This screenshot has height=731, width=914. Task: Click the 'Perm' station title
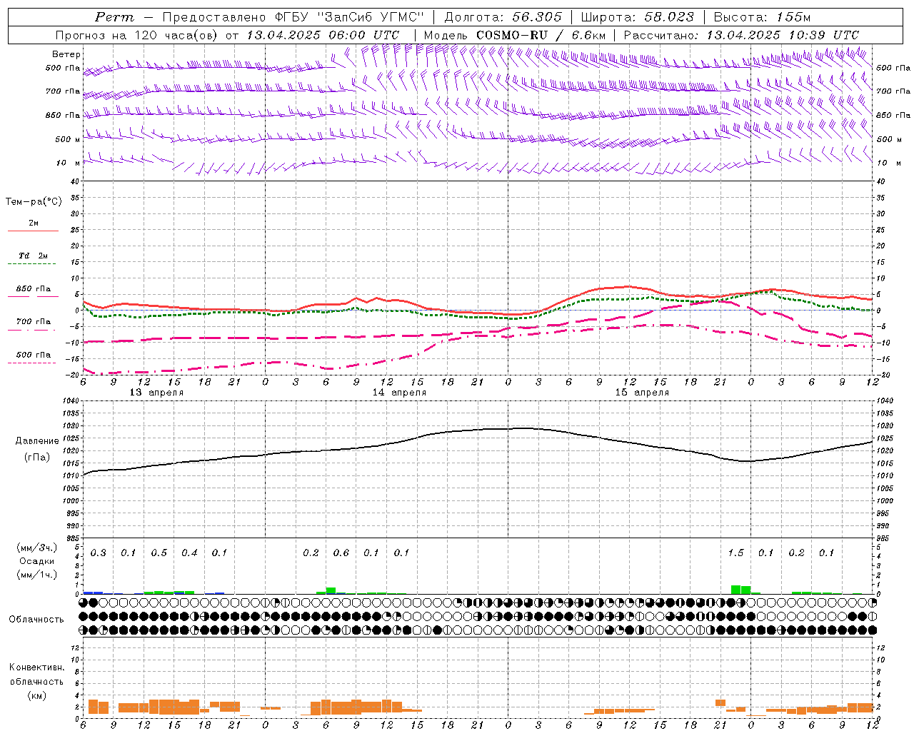pyautogui.click(x=114, y=17)
